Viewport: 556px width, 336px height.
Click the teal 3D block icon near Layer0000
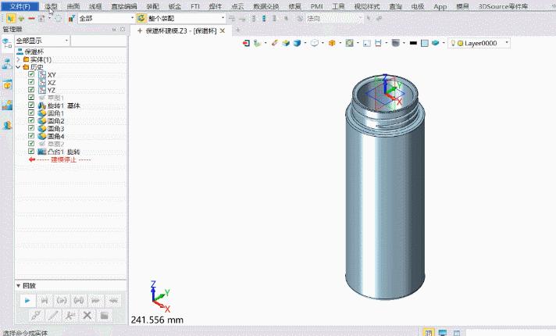pos(436,43)
